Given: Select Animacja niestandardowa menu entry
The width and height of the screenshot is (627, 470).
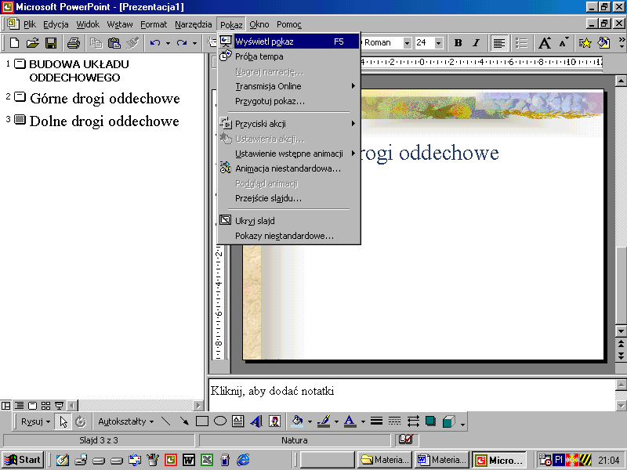Looking at the screenshot, I should (x=288, y=168).
